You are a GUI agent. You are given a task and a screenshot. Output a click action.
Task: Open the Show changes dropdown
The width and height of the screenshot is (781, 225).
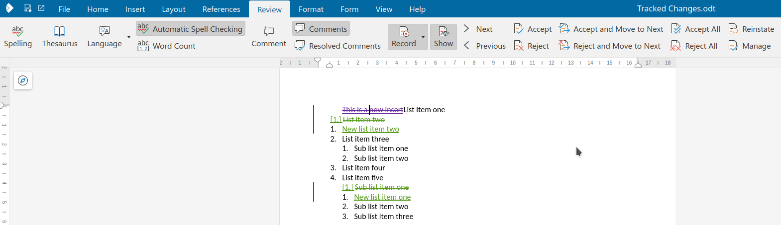coord(444,37)
